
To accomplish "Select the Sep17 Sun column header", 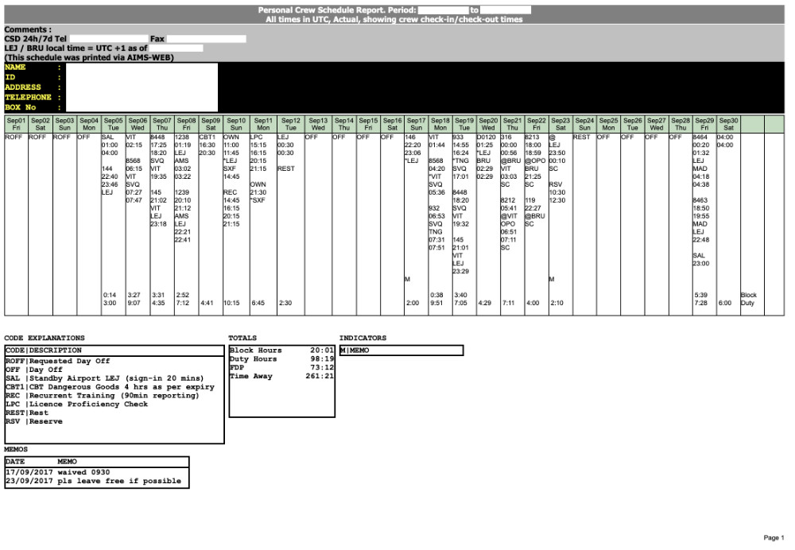I will tap(416, 123).
